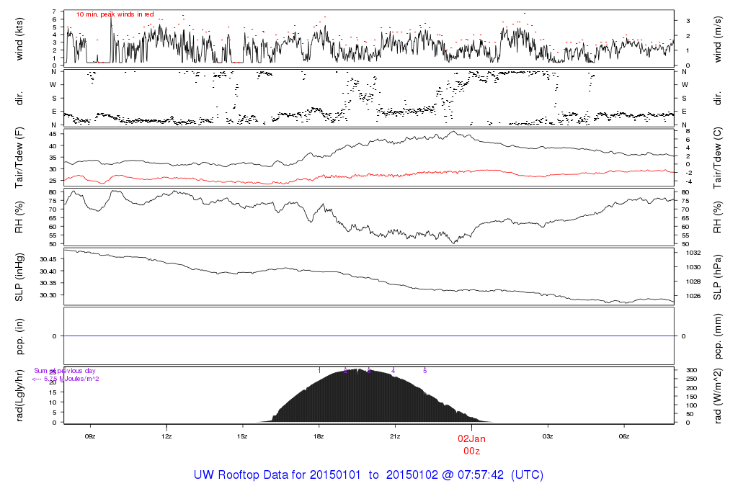Select the 'wind (kts)' axis label

[x=19, y=39]
